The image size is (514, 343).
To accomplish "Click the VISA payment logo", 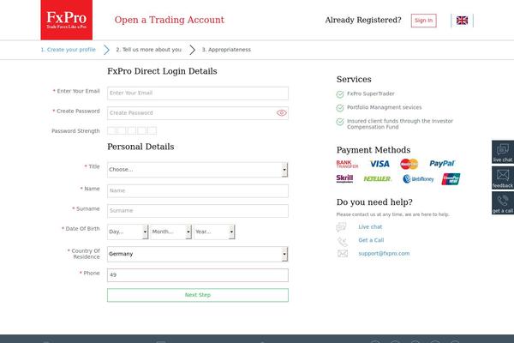I will 380,164.
